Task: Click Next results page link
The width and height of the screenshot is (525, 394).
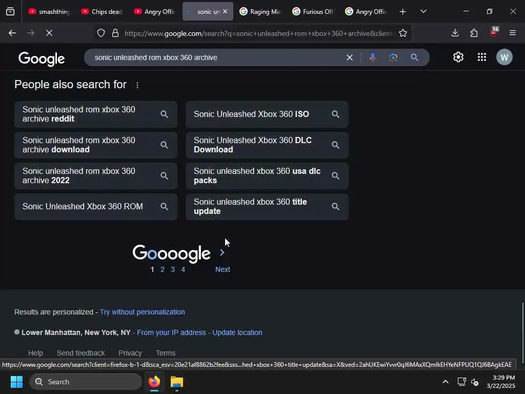Action: pos(223,269)
